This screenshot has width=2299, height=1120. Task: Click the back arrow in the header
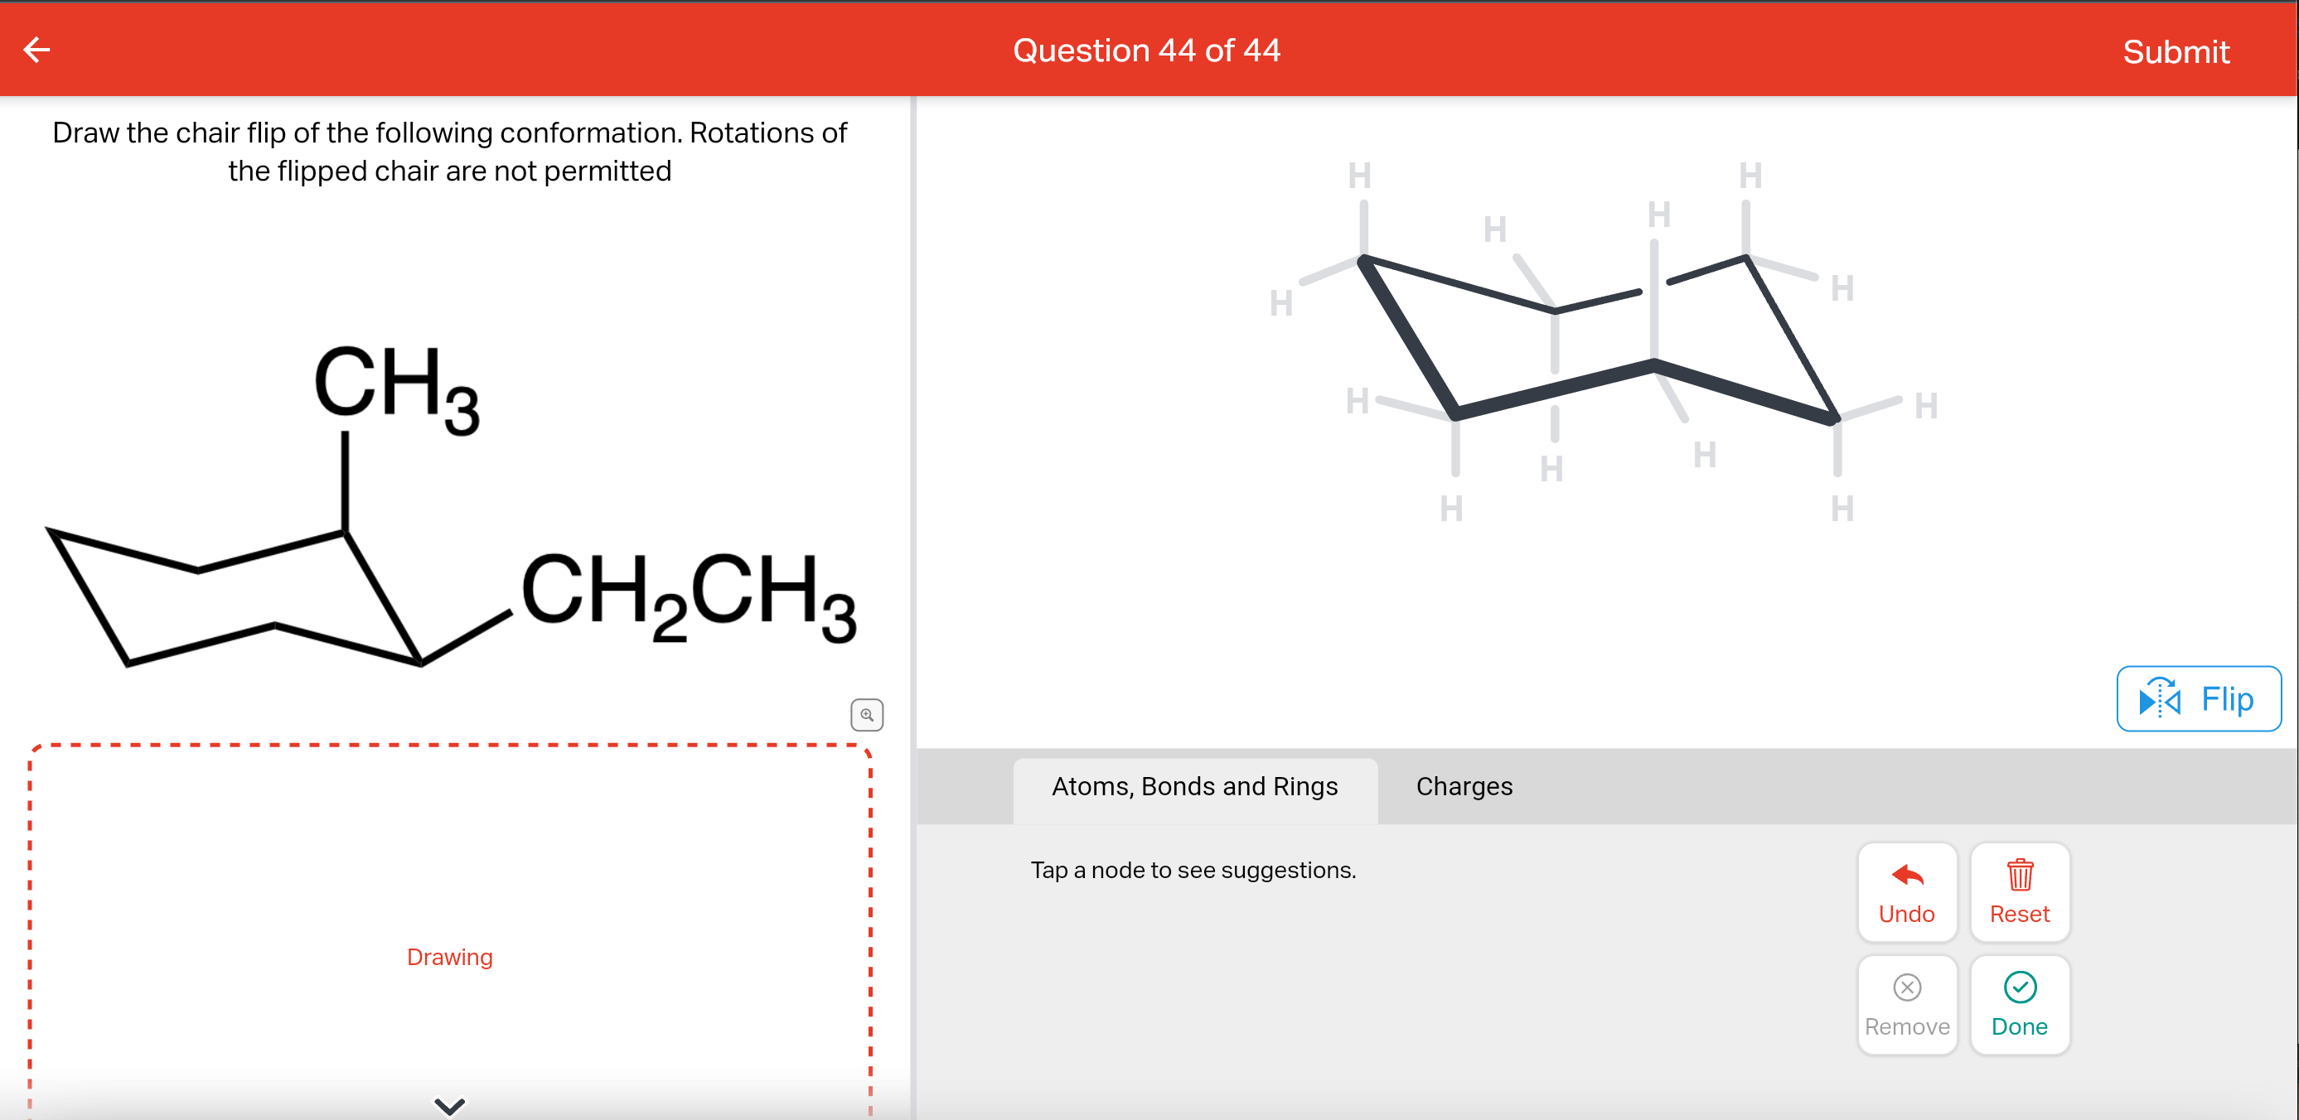[36, 50]
